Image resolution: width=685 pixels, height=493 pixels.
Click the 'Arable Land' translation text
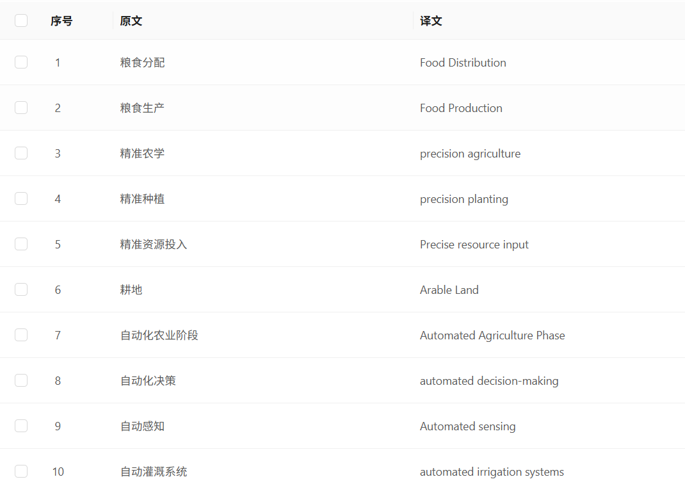point(449,290)
